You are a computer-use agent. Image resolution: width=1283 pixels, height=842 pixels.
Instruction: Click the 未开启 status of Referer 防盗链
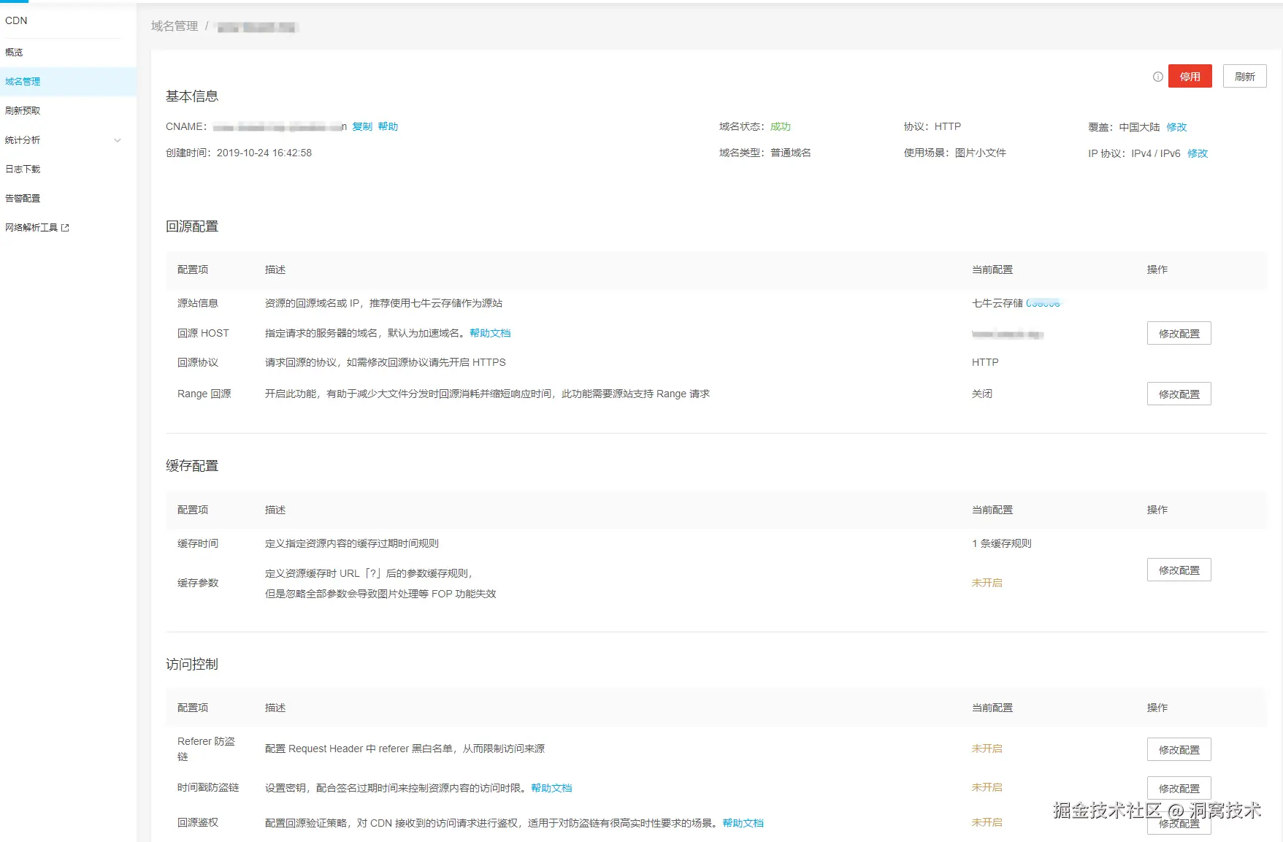click(987, 749)
